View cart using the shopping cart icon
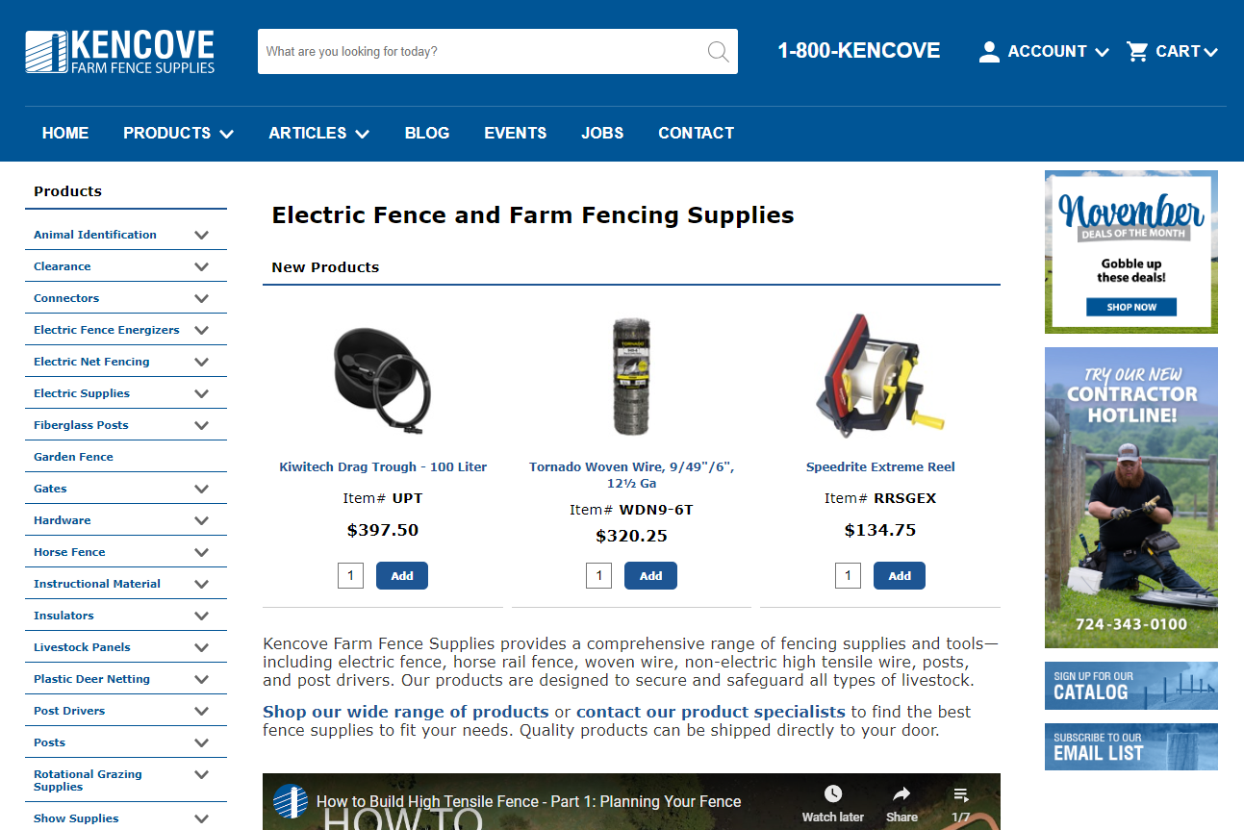The height and width of the screenshot is (830, 1244). 1137,51
